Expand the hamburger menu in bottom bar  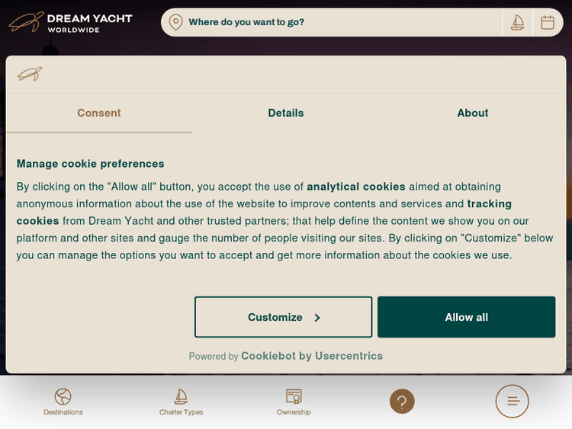point(512,401)
